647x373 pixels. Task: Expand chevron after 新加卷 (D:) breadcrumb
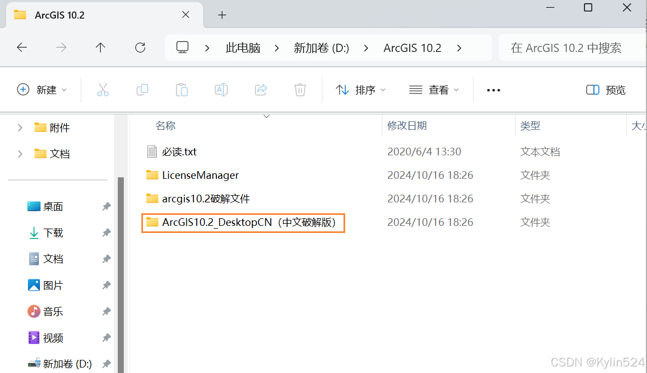pos(366,48)
